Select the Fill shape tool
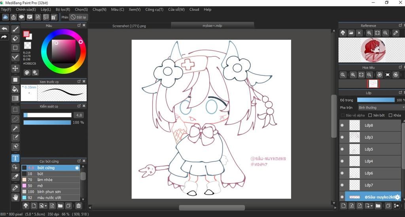The image size is (405, 217). click(15, 80)
